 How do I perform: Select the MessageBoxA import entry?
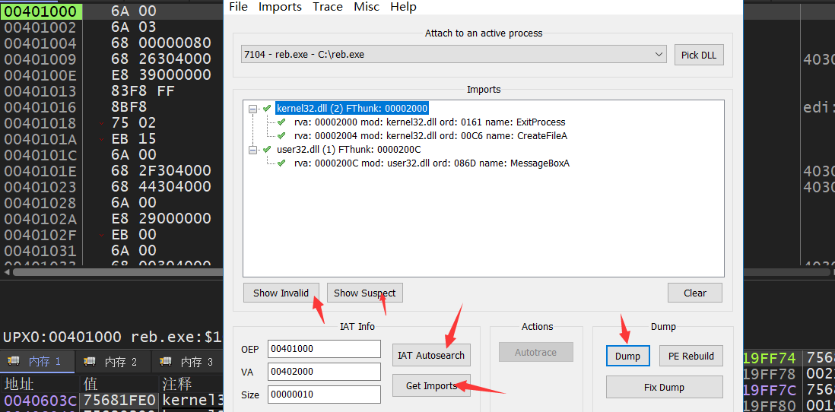pos(431,163)
